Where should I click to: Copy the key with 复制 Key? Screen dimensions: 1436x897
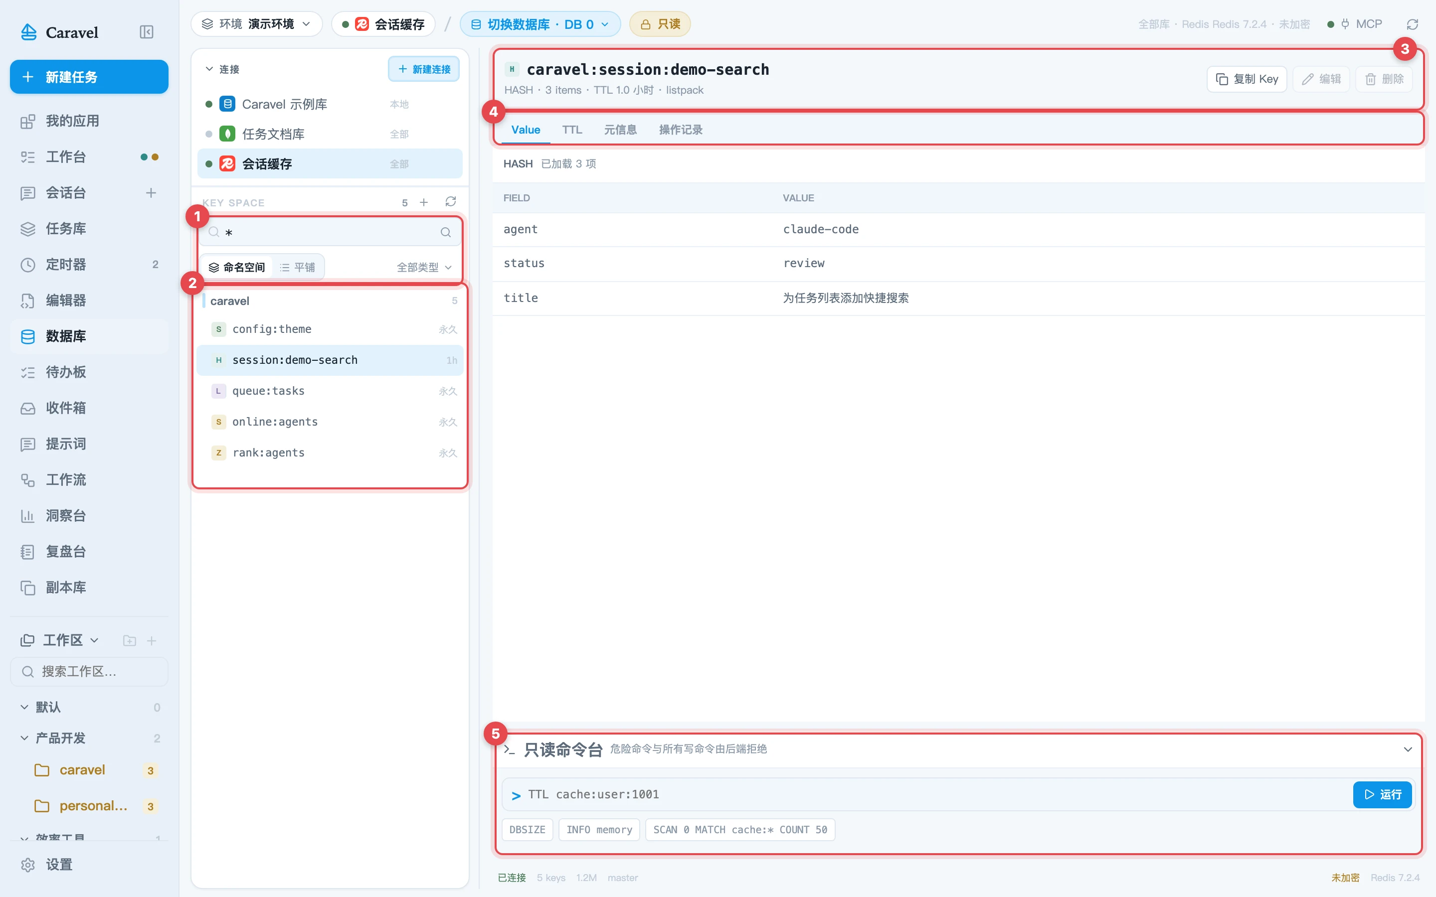(1247, 79)
